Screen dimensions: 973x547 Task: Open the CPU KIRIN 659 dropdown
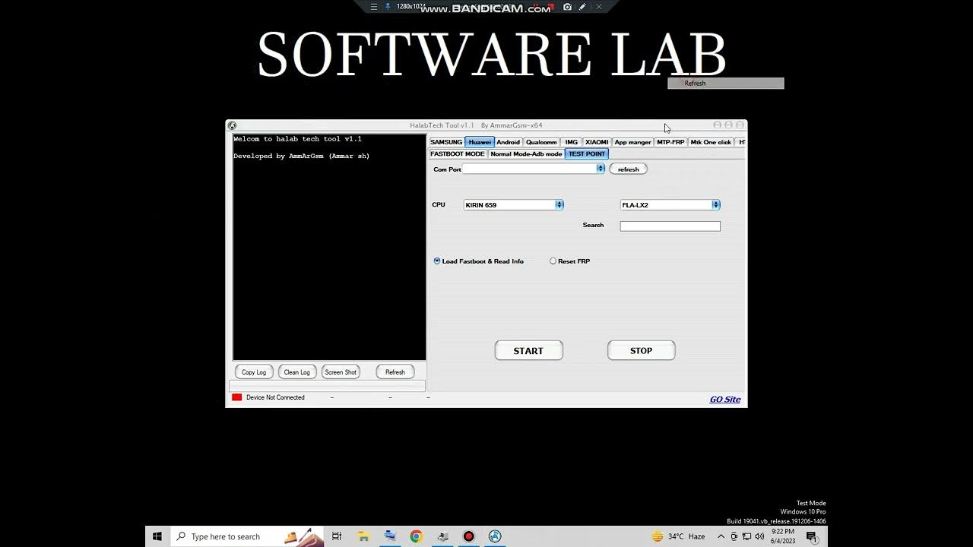point(514,205)
